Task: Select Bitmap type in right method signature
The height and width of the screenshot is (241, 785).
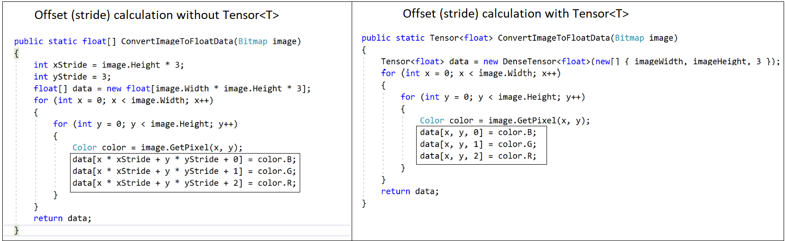Action: pyautogui.click(x=630, y=38)
